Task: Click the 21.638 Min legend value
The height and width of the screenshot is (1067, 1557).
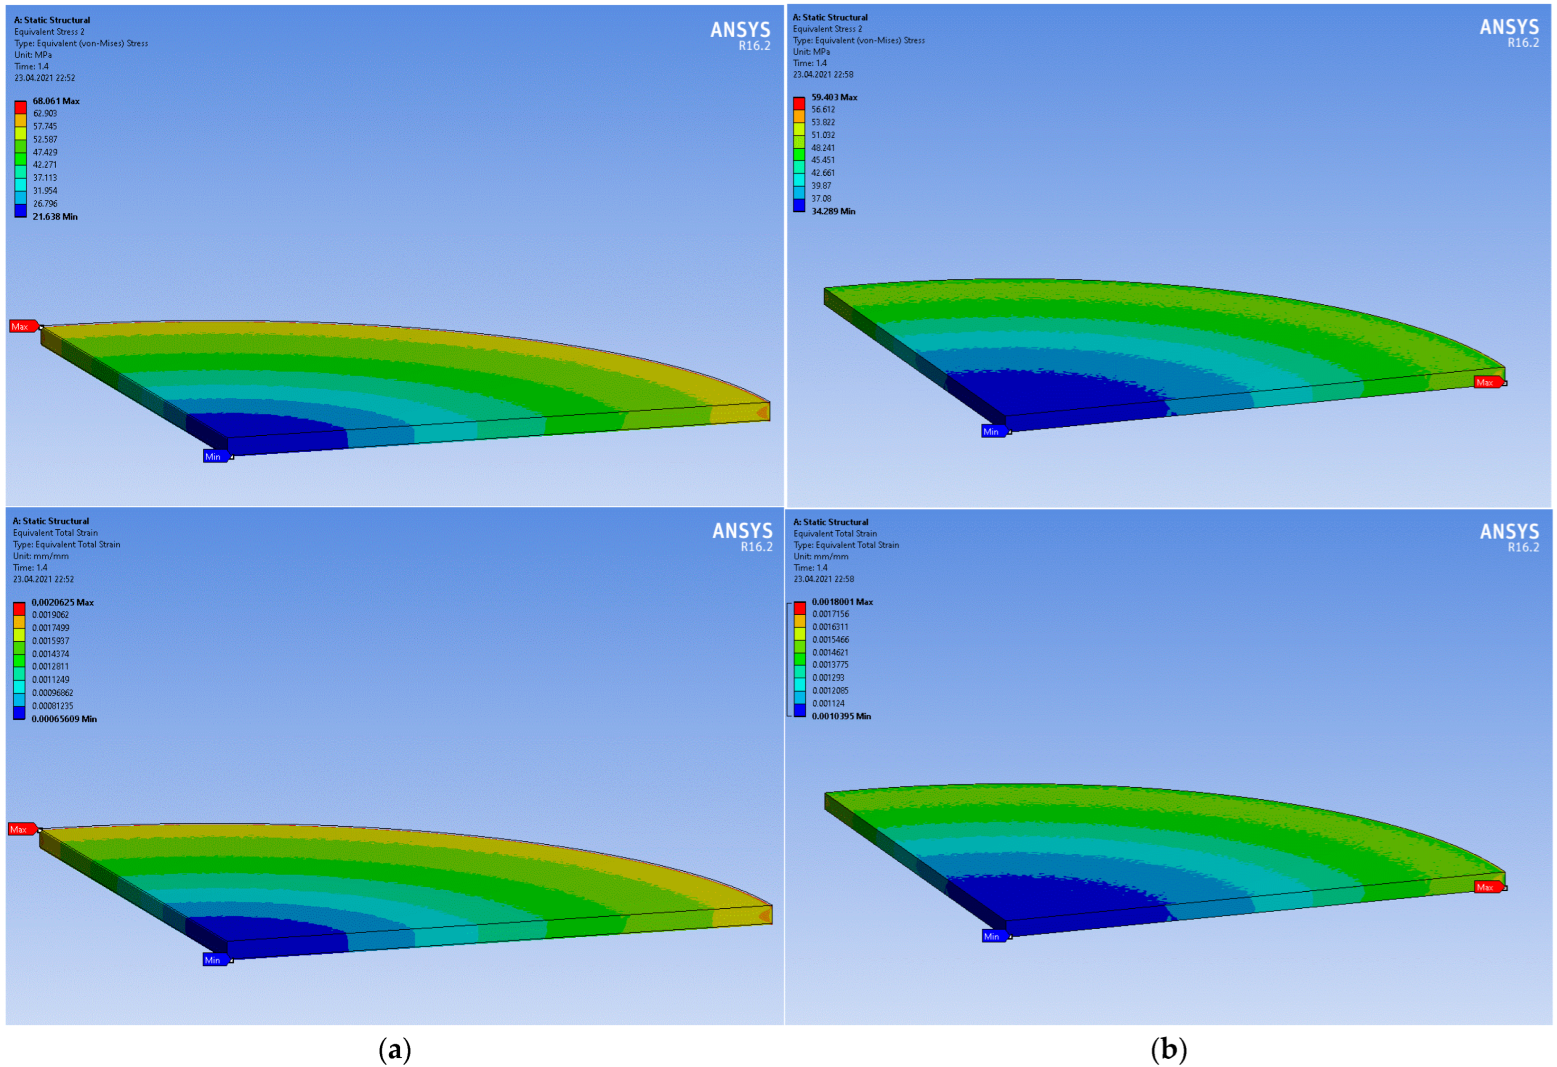Action: (55, 216)
